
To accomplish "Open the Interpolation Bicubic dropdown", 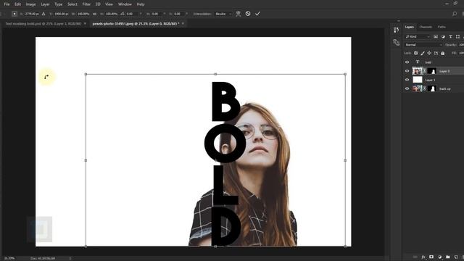I will [223, 14].
